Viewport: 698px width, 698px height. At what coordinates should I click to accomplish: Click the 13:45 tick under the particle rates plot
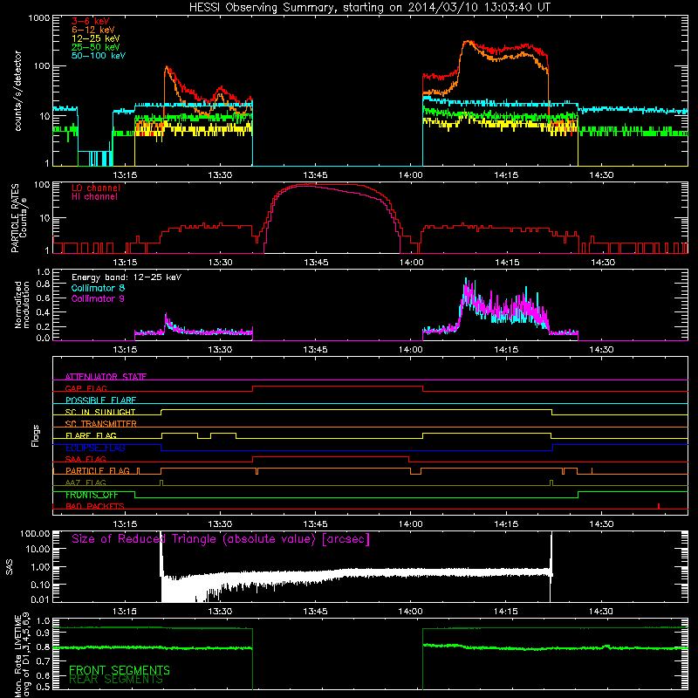(x=316, y=263)
